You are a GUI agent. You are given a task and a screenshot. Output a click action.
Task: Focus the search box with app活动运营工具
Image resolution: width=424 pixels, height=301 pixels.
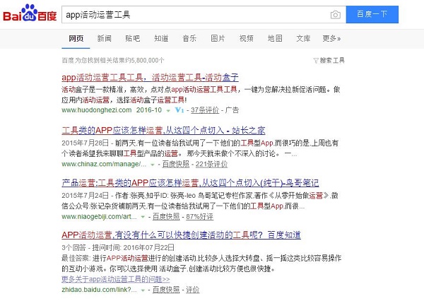[204, 15]
